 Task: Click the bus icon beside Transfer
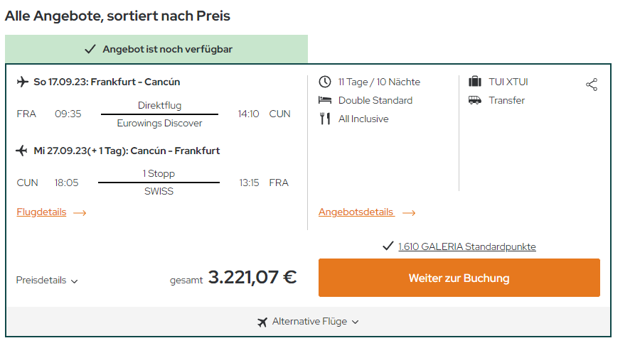tap(474, 100)
